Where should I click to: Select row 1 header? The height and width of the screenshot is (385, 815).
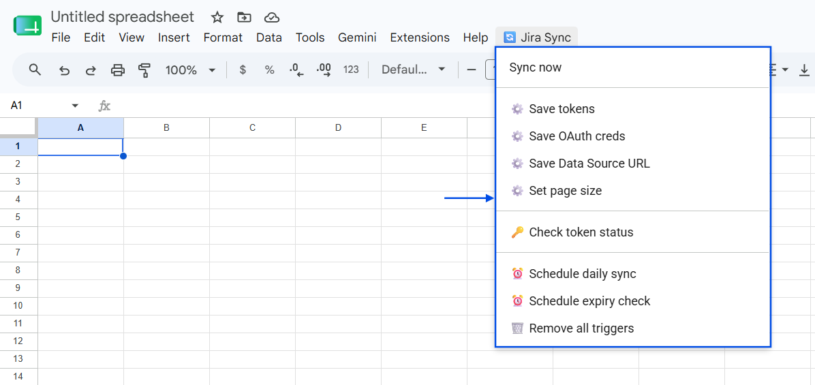pos(18,147)
